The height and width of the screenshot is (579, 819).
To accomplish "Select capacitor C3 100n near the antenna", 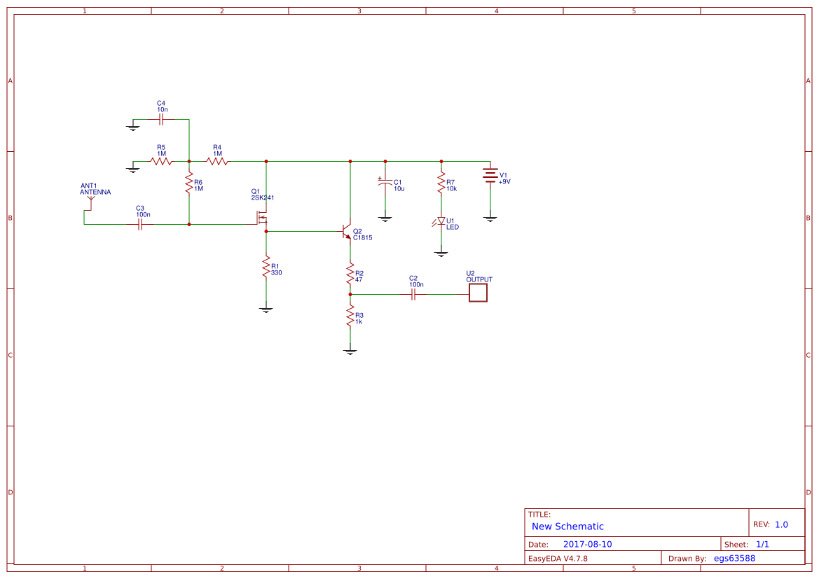I will point(140,223).
